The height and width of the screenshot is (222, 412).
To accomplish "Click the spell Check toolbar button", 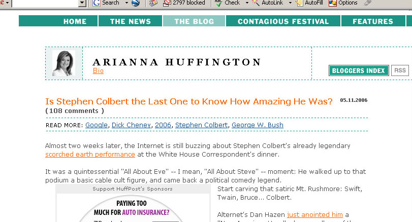I will coord(227,3).
